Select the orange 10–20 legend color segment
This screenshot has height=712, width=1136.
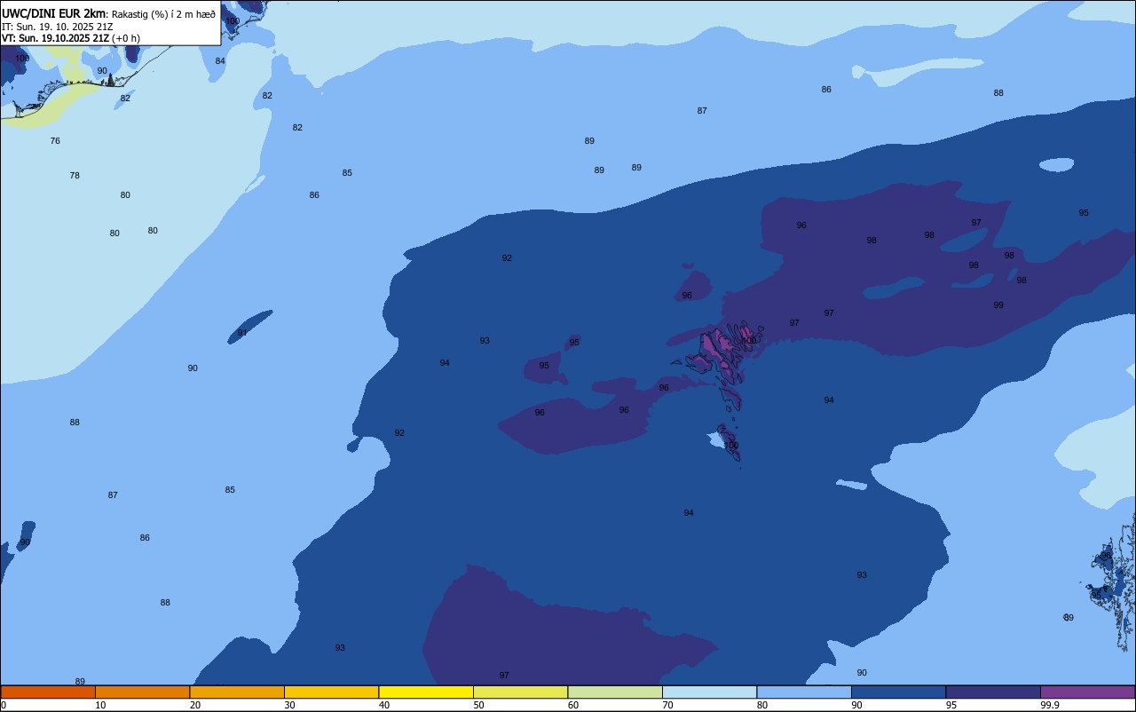pyautogui.click(x=142, y=692)
